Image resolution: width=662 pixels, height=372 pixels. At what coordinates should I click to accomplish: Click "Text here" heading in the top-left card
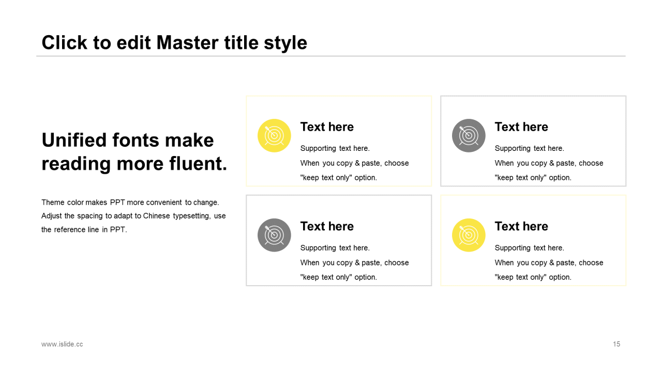[x=327, y=127]
